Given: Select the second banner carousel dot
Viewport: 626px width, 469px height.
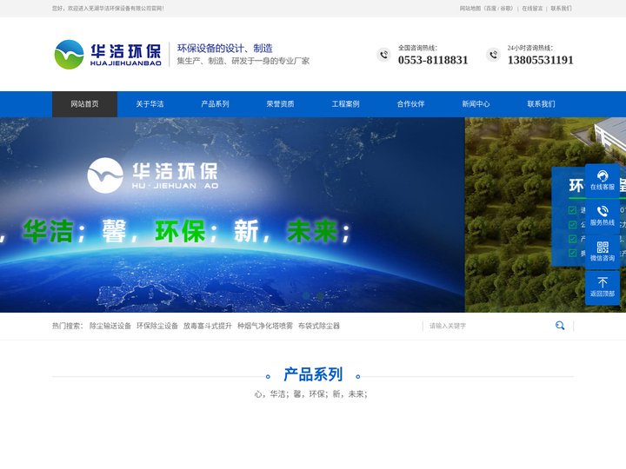Looking at the screenshot, I should pos(320,295).
